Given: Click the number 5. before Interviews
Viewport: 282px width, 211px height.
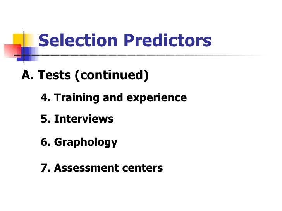Looking at the screenshot, I should click(x=46, y=119).
